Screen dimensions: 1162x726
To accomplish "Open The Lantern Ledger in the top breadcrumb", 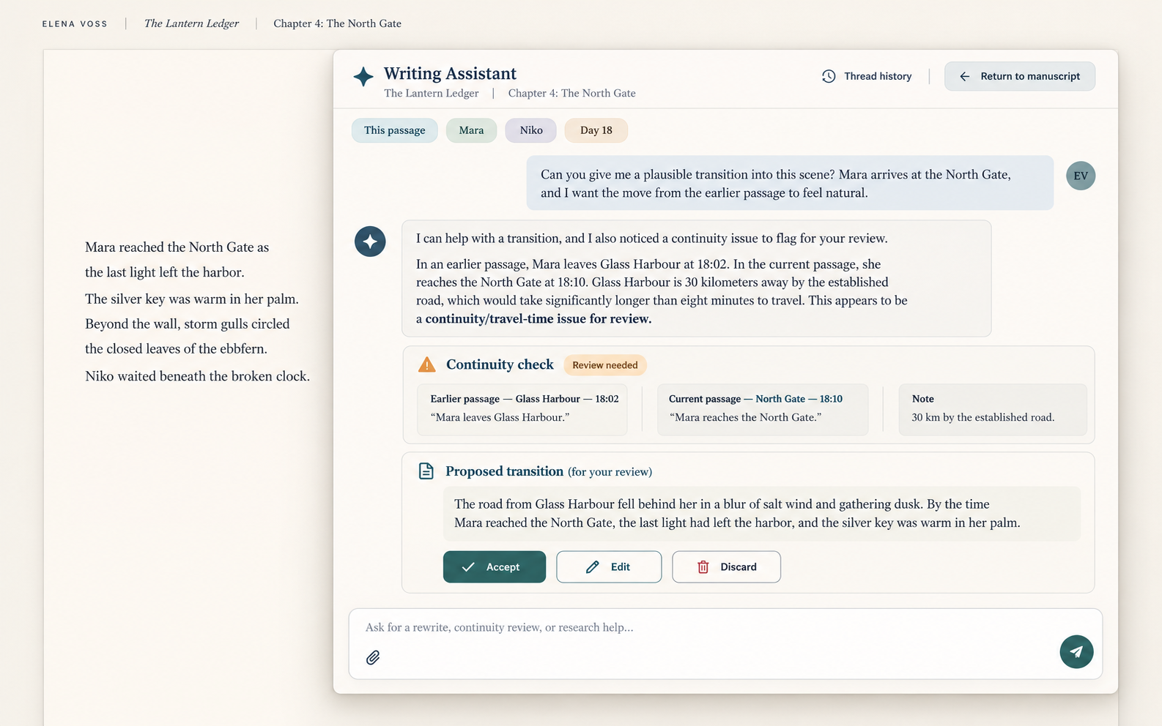I will [191, 23].
